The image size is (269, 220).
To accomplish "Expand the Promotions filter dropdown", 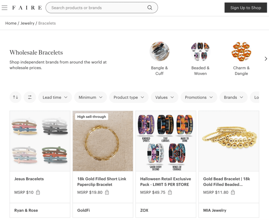I will pyautogui.click(x=199, y=97).
